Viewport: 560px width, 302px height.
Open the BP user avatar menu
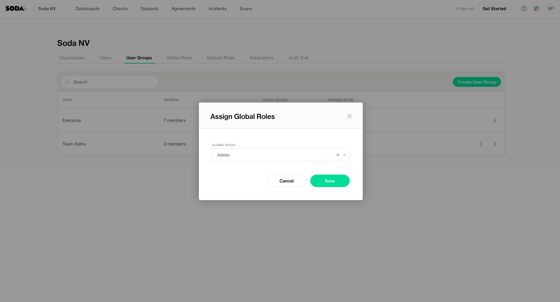(550, 9)
